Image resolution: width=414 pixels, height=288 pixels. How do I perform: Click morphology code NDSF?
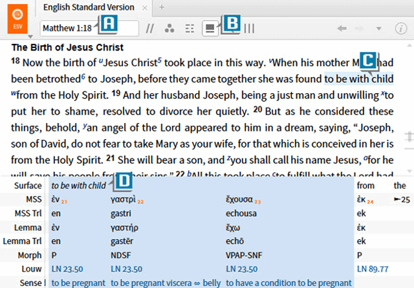[x=121, y=255]
